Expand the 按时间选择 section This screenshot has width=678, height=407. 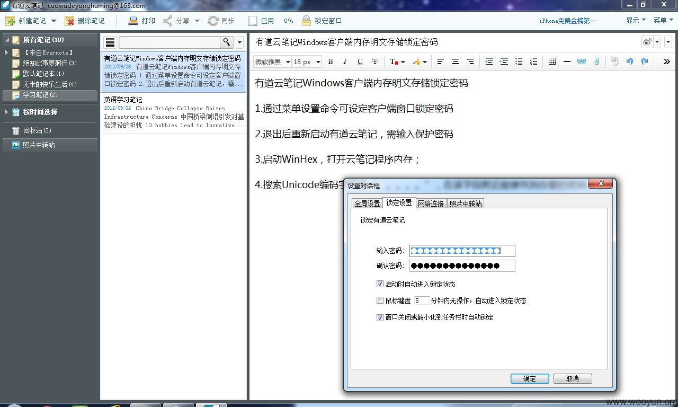click(x=6, y=112)
